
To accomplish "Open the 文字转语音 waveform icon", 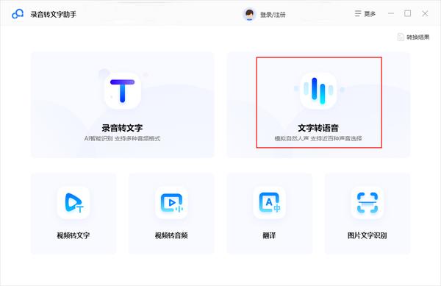I will (318, 90).
